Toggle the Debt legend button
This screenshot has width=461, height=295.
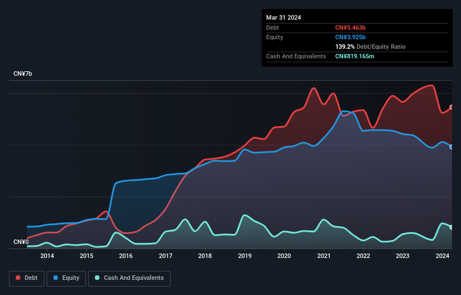(x=27, y=278)
